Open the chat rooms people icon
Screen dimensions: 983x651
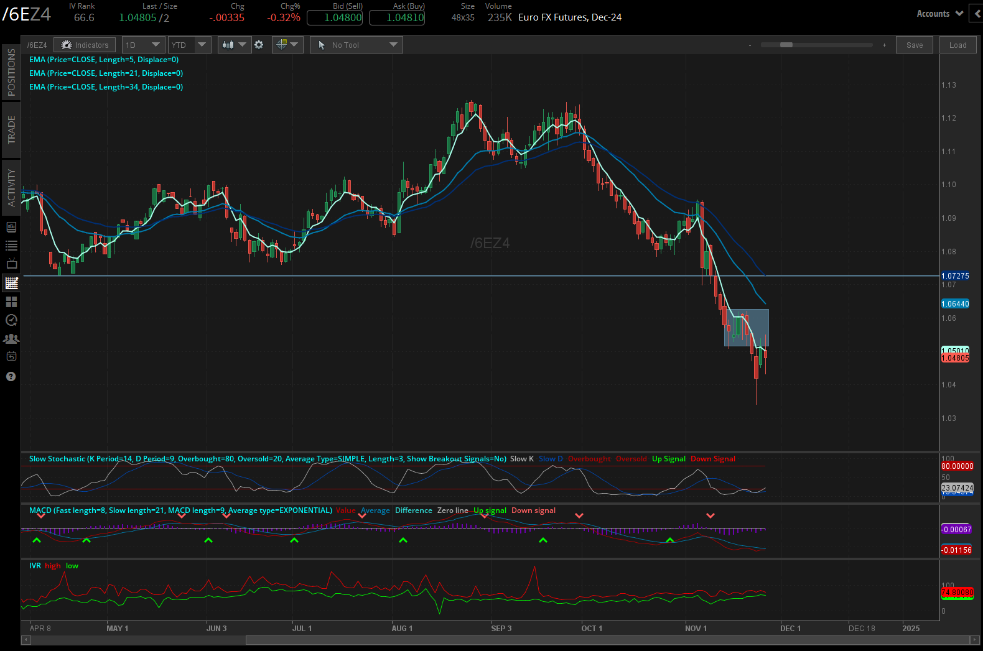(11, 339)
